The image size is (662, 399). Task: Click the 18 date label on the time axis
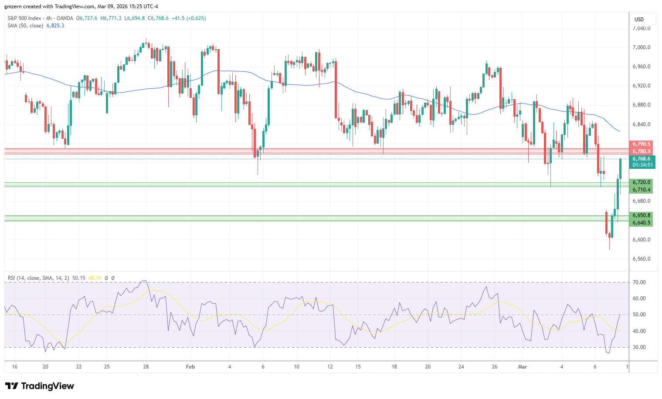(x=394, y=367)
